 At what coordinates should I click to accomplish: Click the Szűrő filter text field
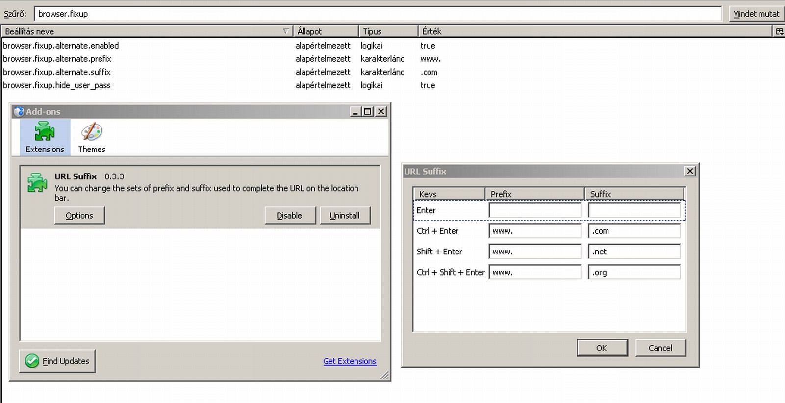(378, 14)
